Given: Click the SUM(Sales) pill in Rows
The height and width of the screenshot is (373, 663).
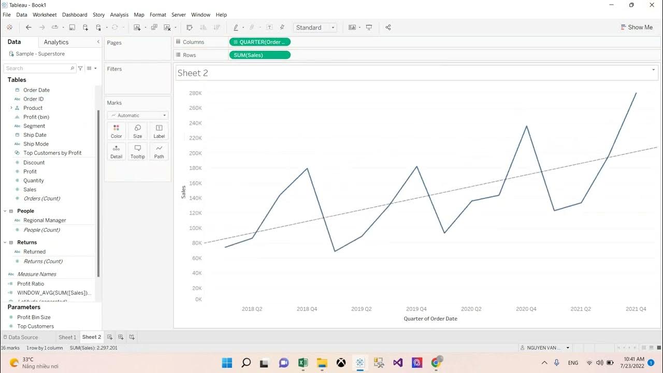Looking at the screenshot, I should tap(260, 55).
